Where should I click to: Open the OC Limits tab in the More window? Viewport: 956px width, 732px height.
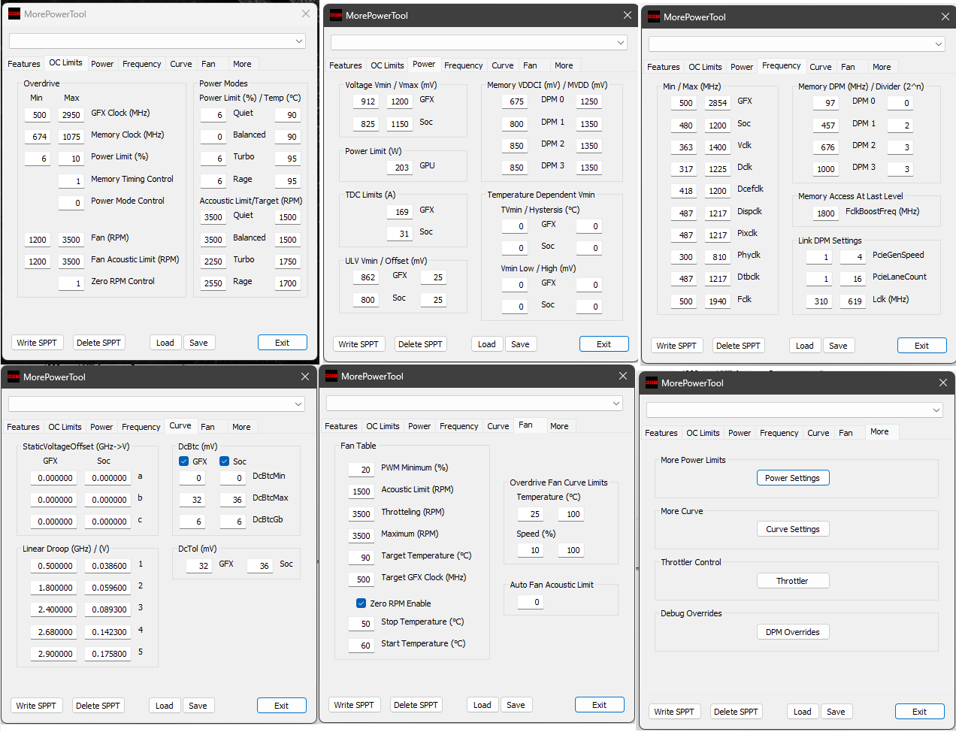703,433
